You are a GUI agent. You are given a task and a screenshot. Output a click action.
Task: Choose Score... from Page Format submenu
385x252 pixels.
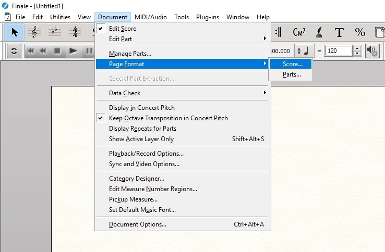(x=292, y=64)
